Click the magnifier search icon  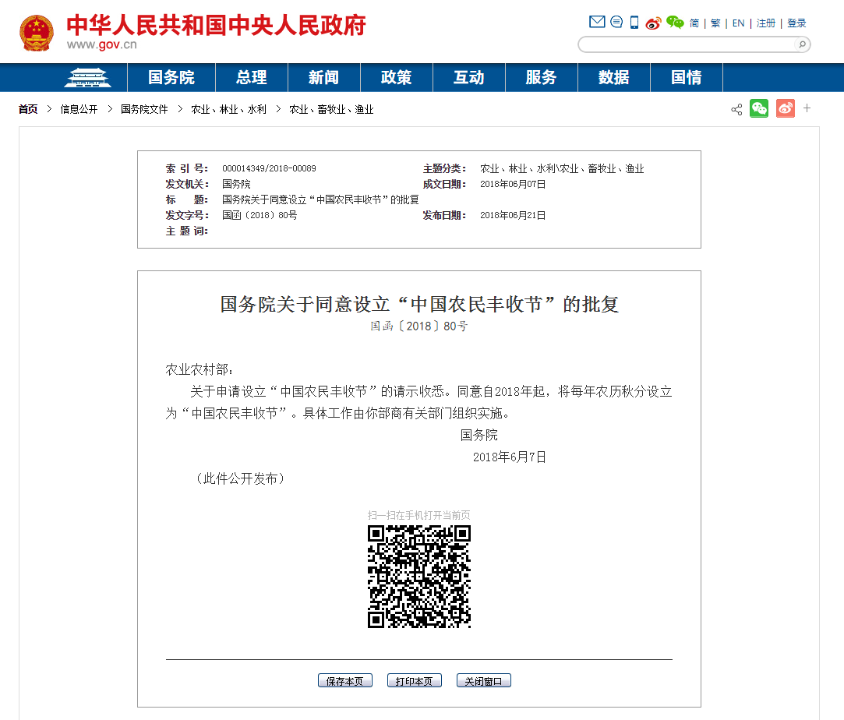801,44
